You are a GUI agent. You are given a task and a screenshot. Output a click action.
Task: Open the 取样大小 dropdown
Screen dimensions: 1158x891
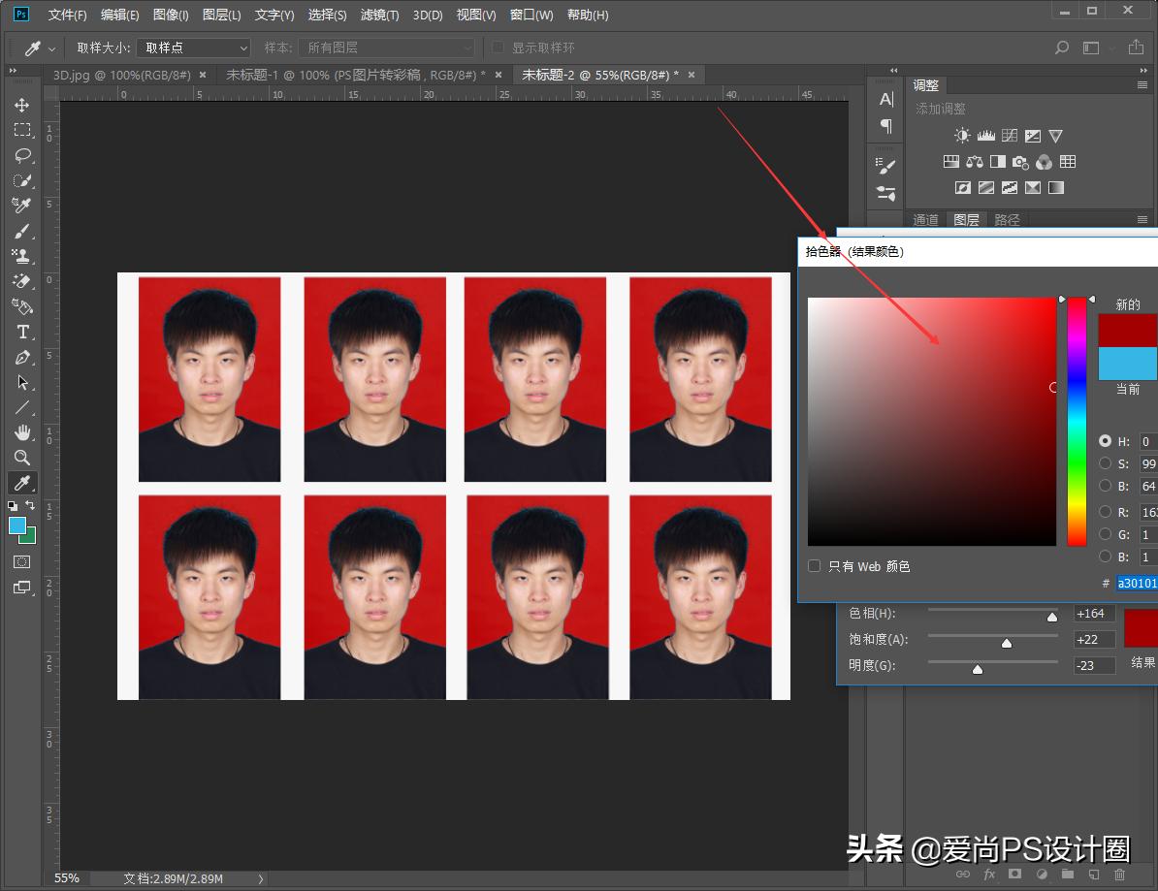click(x=194, y=48)
